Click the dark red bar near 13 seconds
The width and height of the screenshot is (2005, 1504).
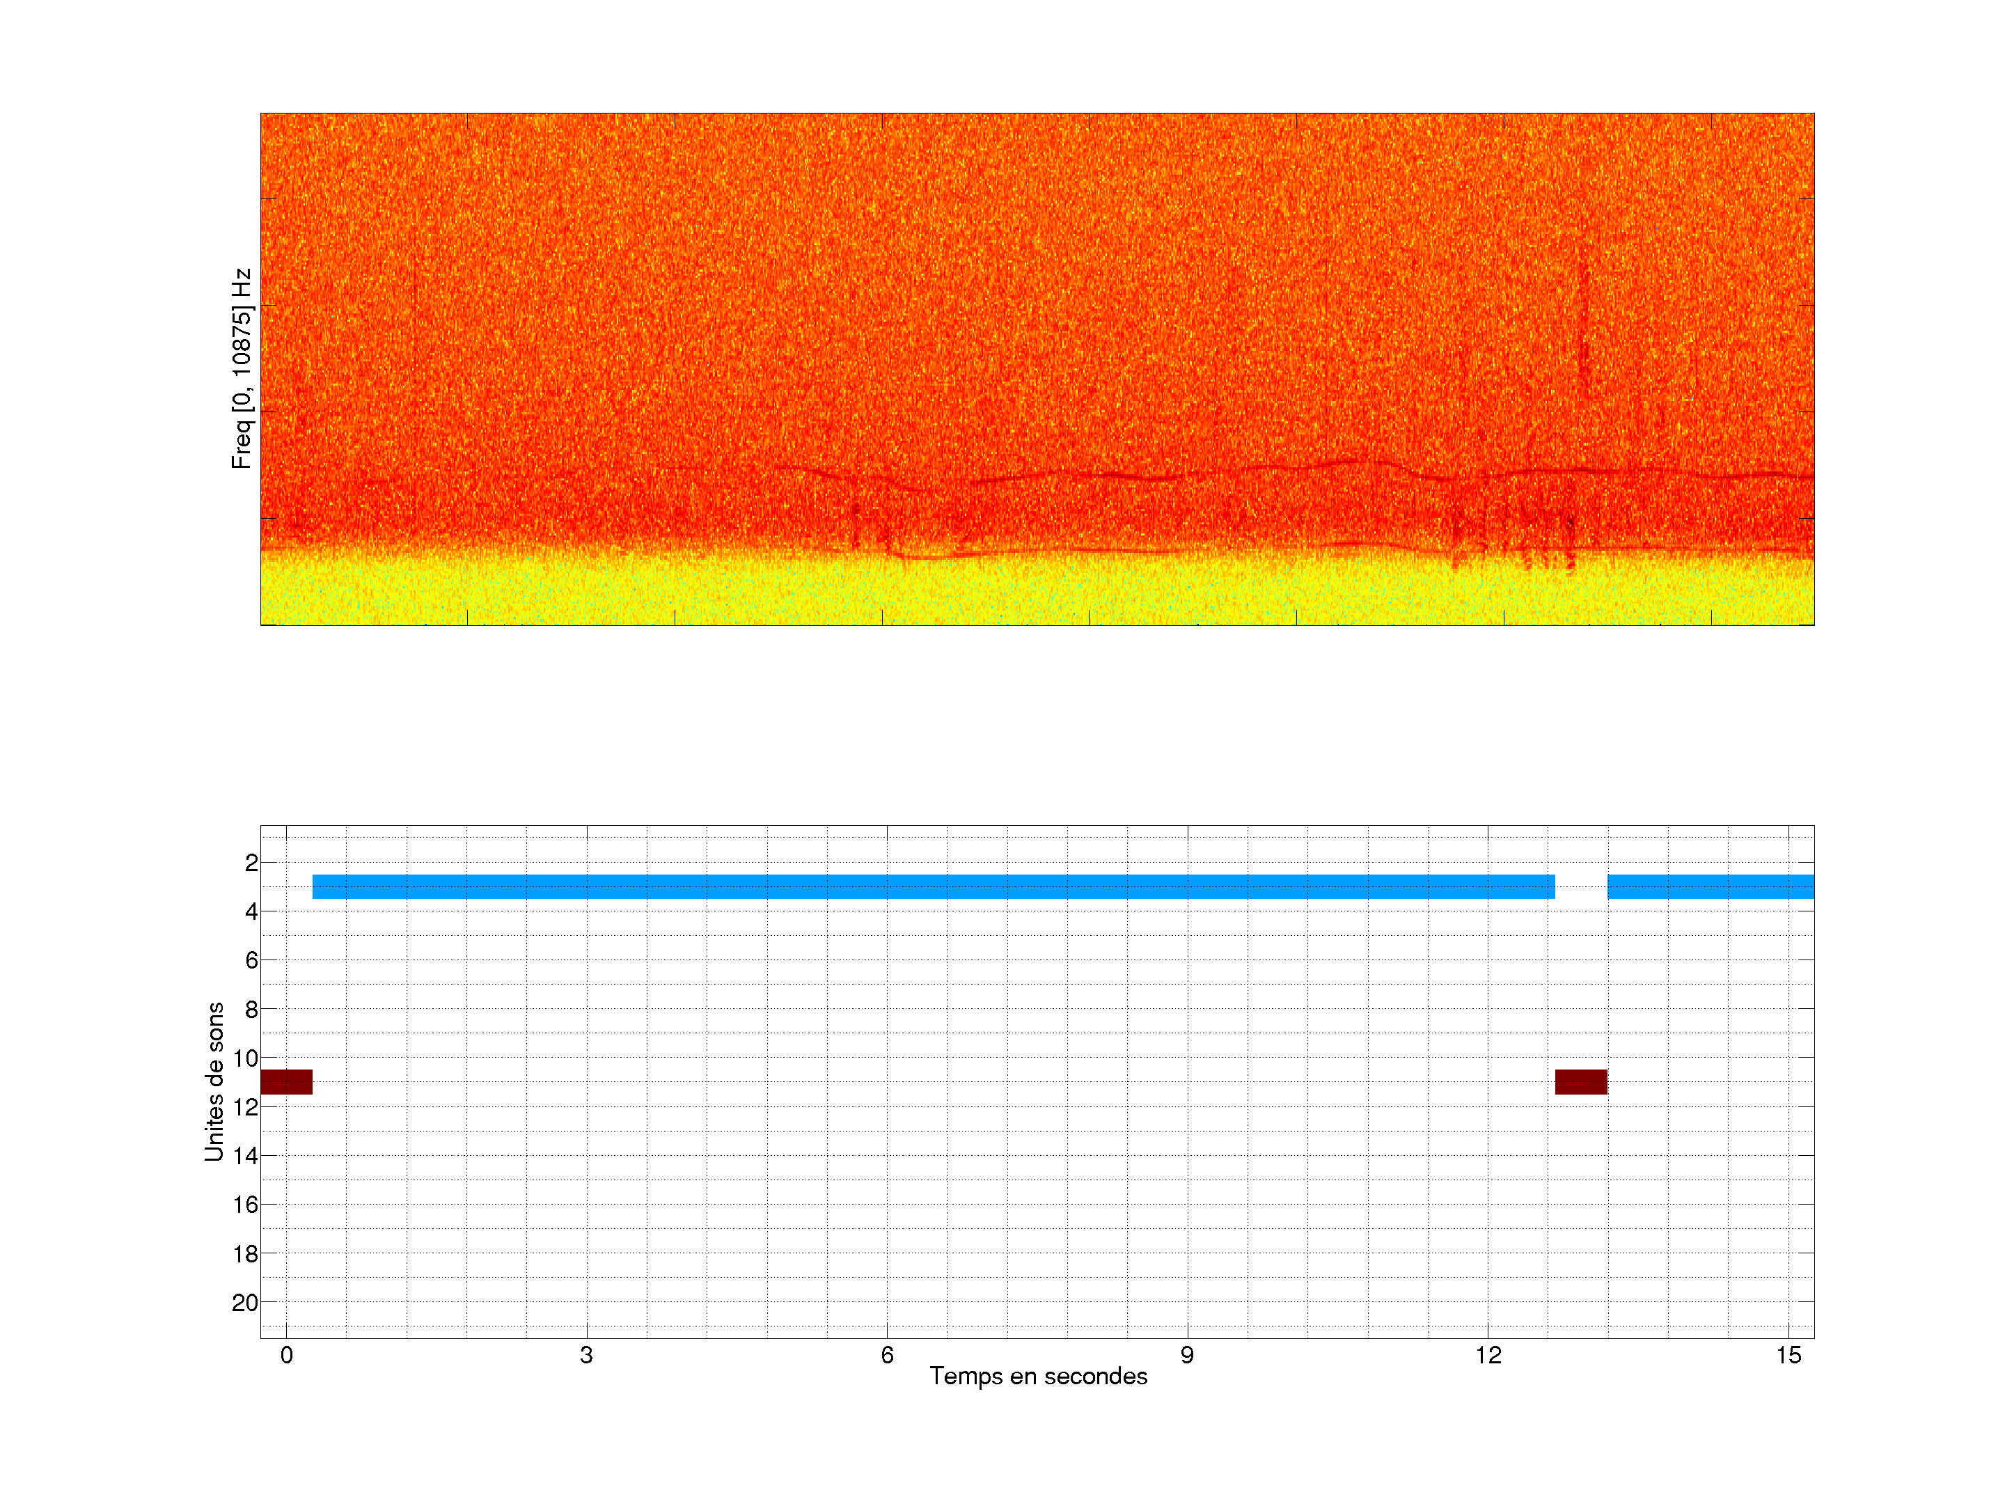(1581, 1081)
